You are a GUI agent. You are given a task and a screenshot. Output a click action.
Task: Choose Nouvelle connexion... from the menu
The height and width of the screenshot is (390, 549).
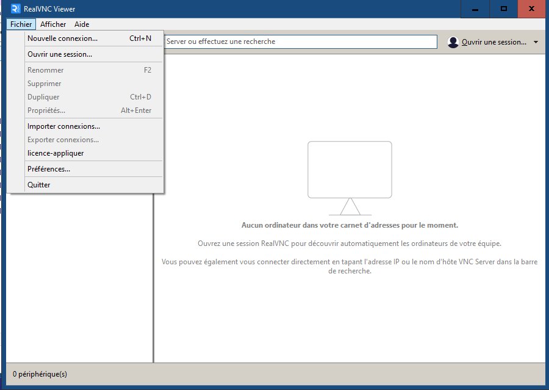point(93,38)
